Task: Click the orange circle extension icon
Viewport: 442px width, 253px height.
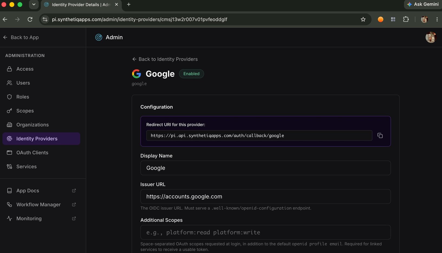Action: (x=381, y=19)
